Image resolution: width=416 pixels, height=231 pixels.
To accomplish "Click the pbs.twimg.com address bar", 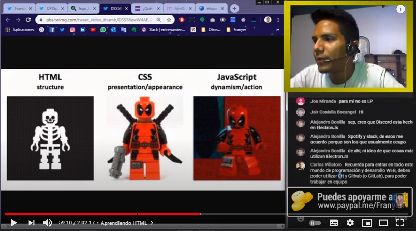I will click(98, 20).
